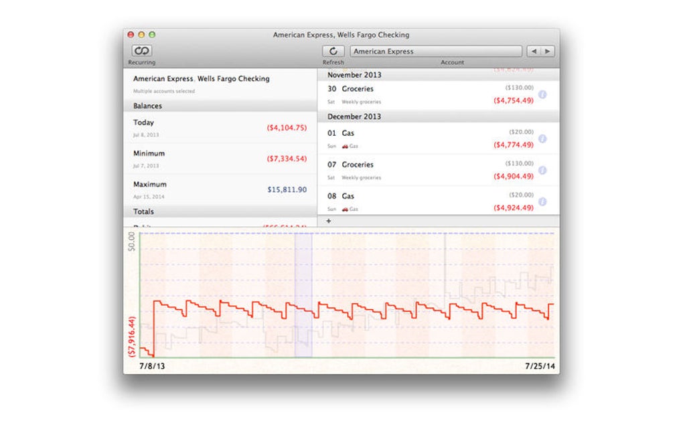Click the ($7,334.54) minimum value
Screen dimensions: 683x427
[287, 159]
